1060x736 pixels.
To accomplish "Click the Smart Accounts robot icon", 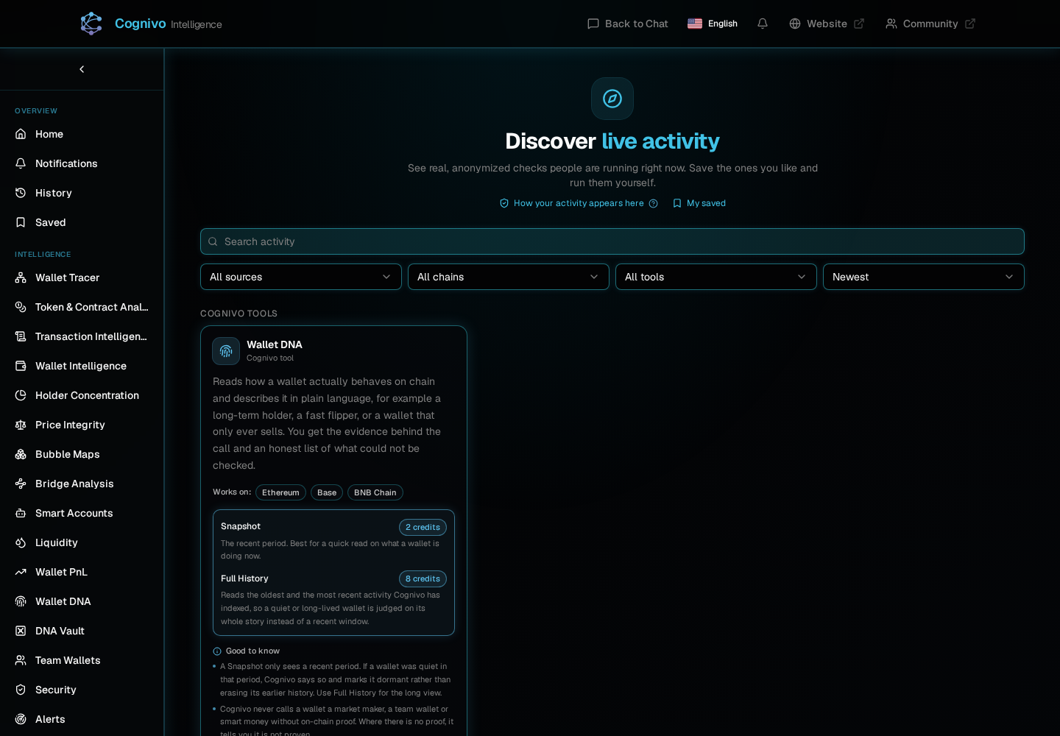I will tap(21, 513).
